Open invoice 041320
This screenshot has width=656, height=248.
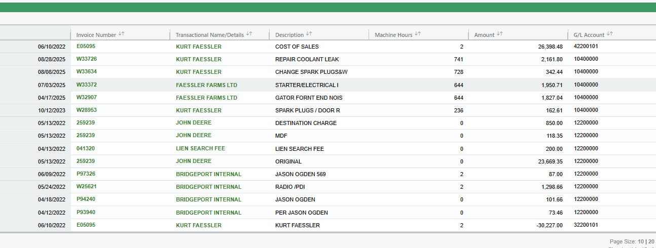85,148
